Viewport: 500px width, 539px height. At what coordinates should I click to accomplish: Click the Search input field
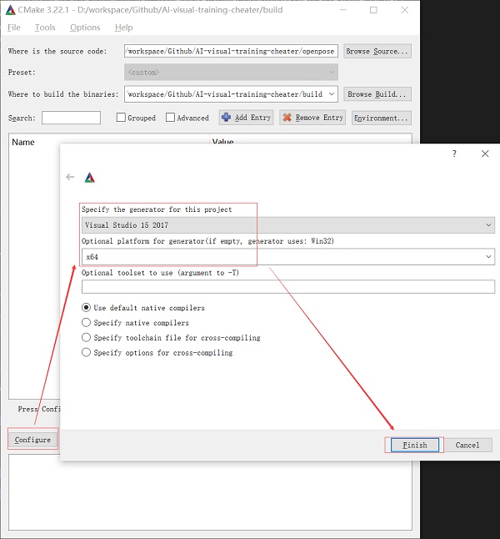pyautogui.click(x=71, y=118)
